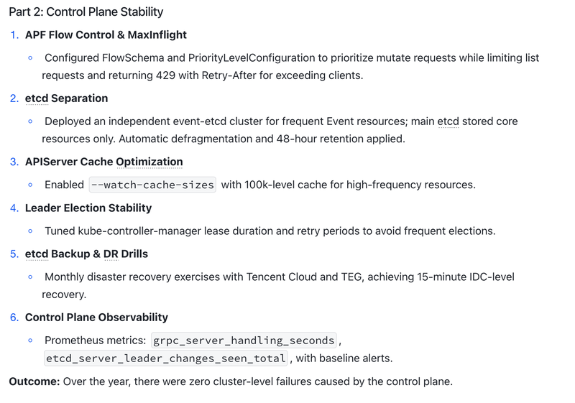The width and height of the screenshot is (575, 403).
Task: Click the underlined 'etcd' in 'etcd Backup & DR Drills'
Action: [37, 254]
